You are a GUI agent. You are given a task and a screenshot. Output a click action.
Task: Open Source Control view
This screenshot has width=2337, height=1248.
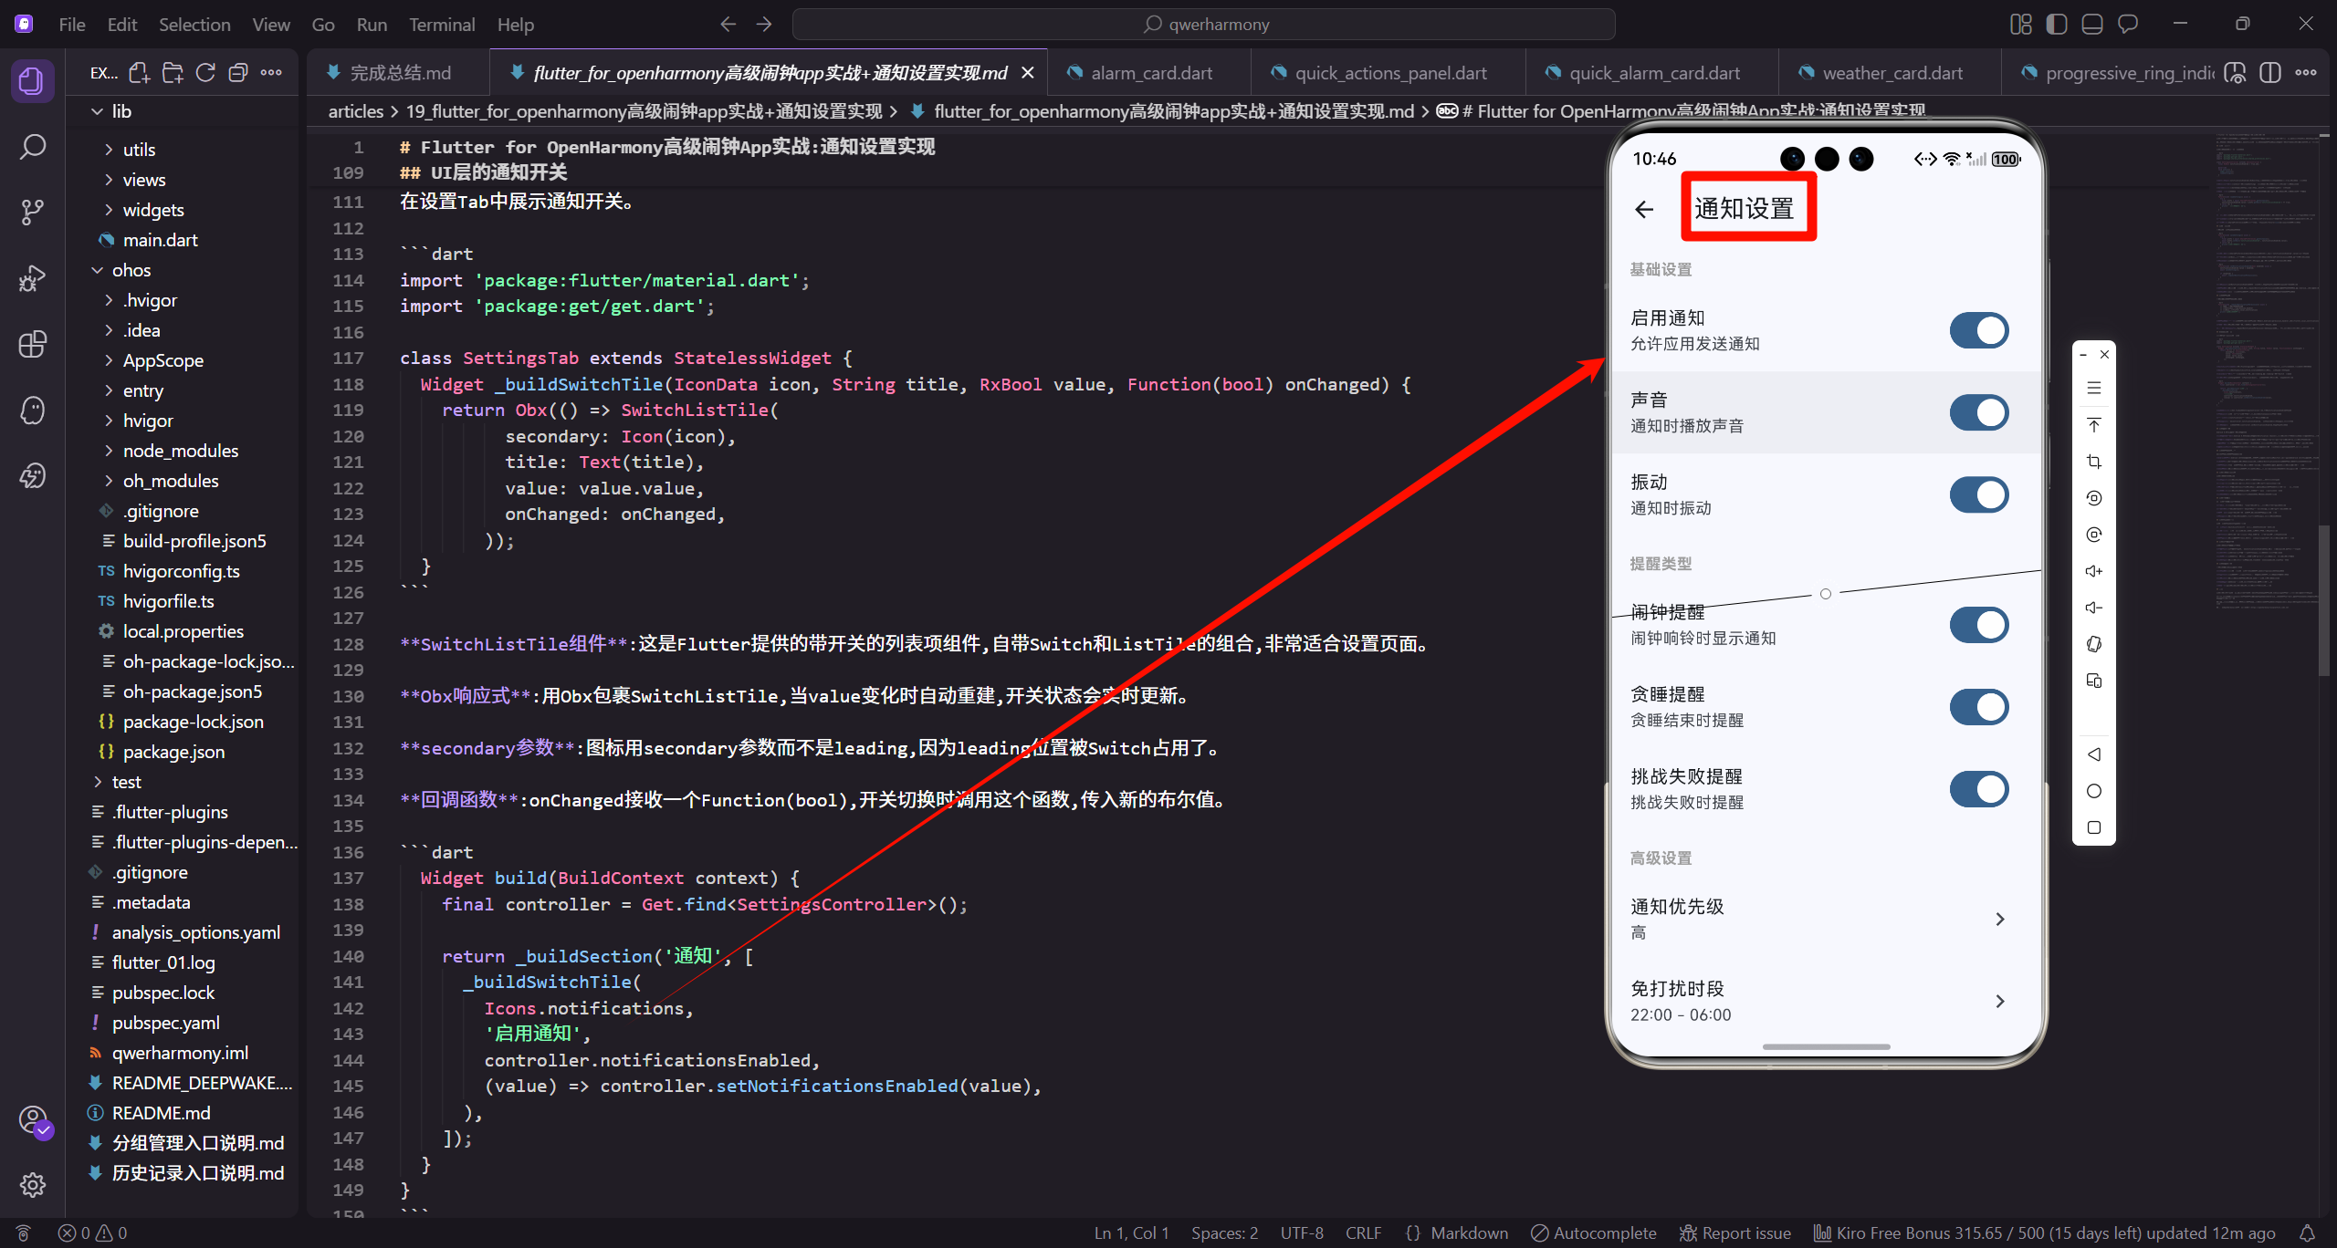tap(33, 212)
